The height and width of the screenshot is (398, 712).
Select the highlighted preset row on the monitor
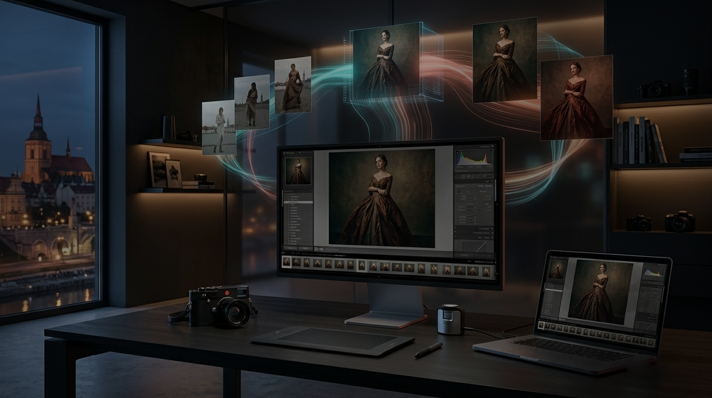click(x=299, y=202)
